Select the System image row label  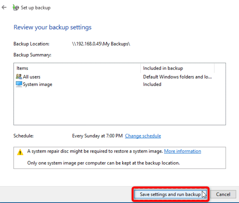pyautogui.click(x=38, y=84)
